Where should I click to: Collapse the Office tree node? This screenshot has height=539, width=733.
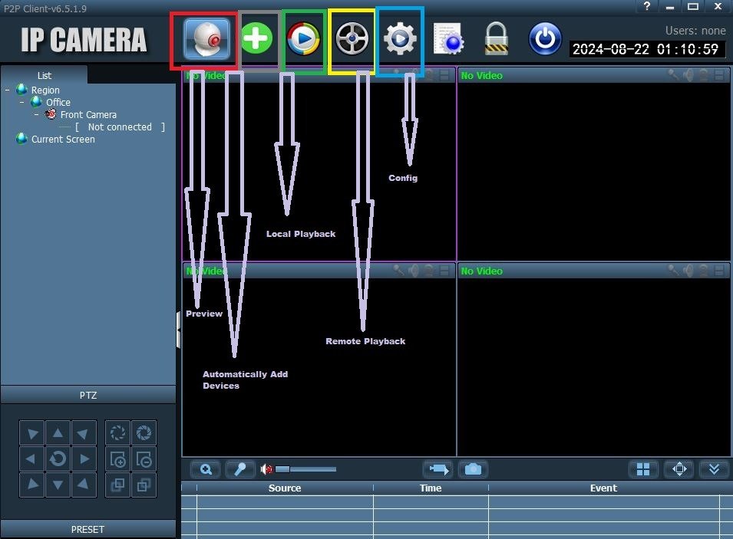22,102
